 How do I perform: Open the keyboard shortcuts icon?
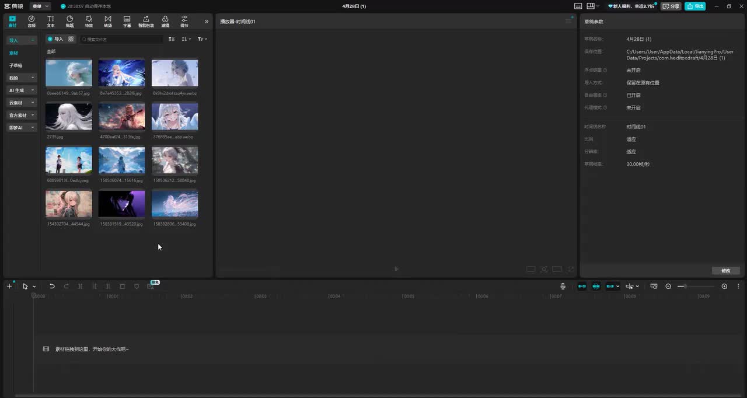pos(578,6)
